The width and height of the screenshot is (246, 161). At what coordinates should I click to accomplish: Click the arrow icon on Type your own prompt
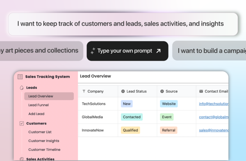click(158, 51)
